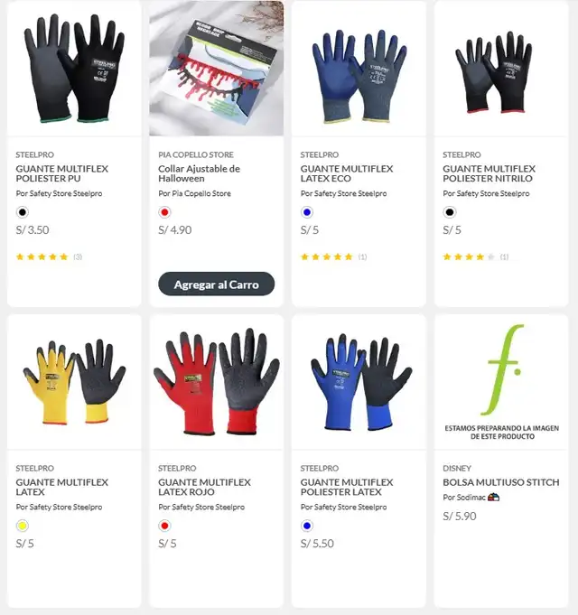Screen dimensions: 578x615
Task: Open the Halloween blood drip collar image
Action: tap(217, 69)
